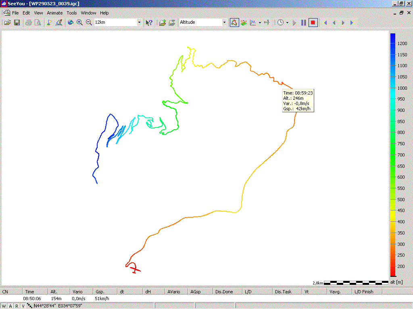Open the Tools menu
The image size is (413, 309).
click(71, 13)
